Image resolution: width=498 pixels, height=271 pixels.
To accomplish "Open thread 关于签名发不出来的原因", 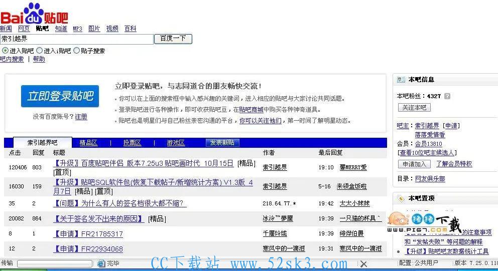I will pyautogui.click(x=99, y=219).
